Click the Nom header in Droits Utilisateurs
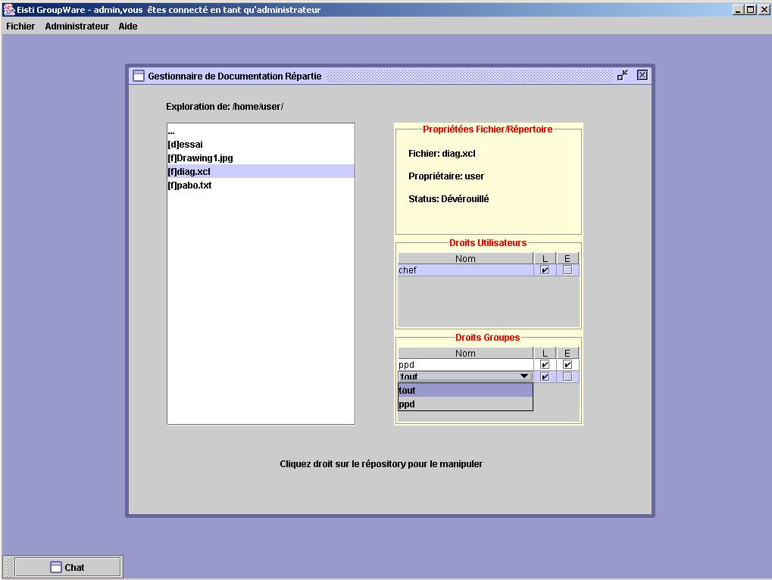 click(465, 259)
